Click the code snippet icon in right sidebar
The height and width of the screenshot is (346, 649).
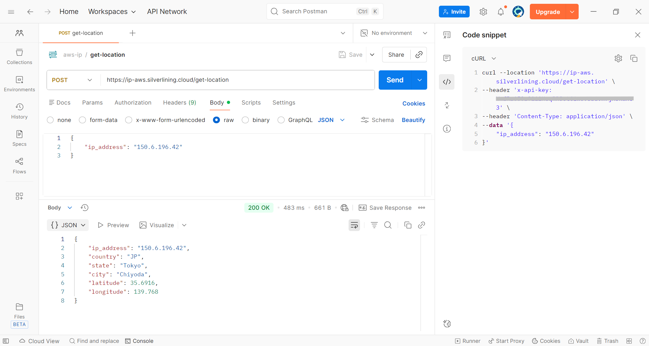(447, 82)
